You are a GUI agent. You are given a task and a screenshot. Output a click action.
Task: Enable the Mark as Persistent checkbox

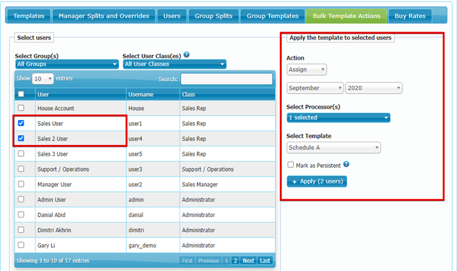(290, 165)
